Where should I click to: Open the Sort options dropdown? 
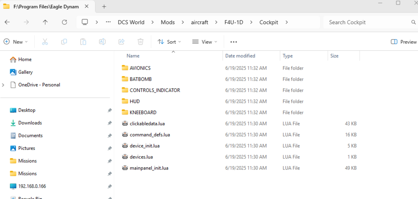(169, 42)
